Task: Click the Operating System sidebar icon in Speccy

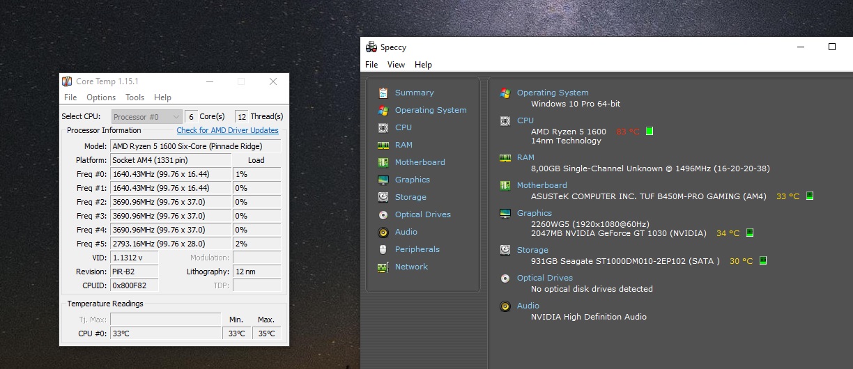Action: click(x=383, y=110)
